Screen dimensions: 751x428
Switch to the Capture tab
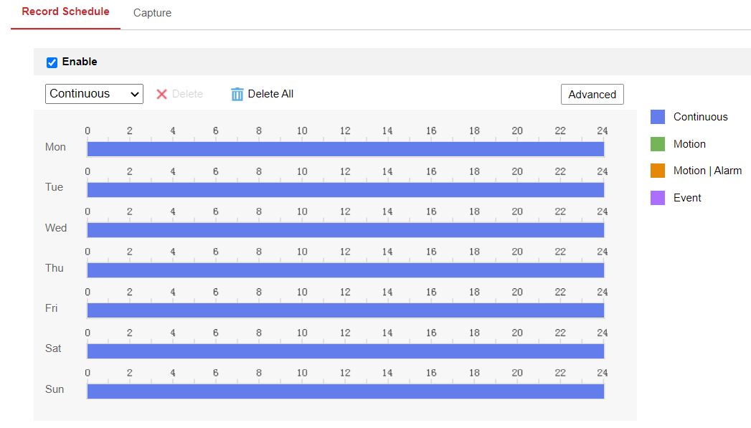[x=152, y=13]
